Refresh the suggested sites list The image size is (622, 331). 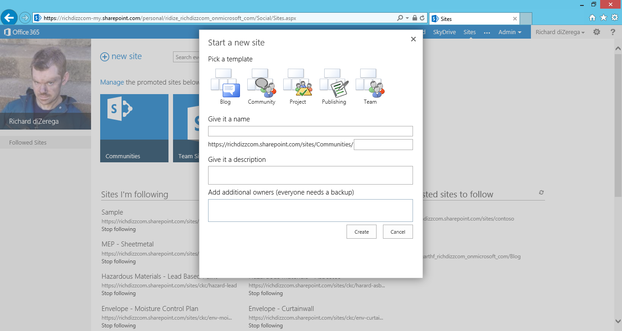coord(541,193)
